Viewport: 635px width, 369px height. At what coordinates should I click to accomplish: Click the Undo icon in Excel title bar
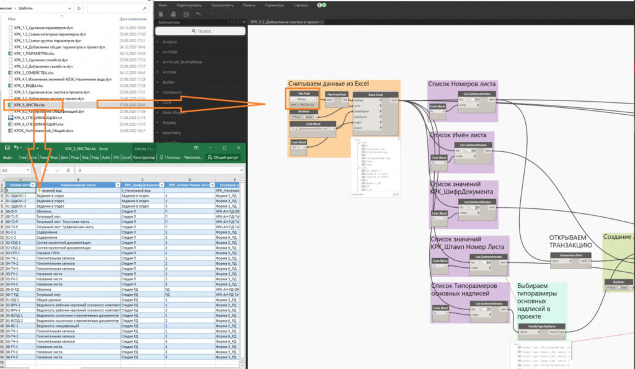tap(16, 148)
